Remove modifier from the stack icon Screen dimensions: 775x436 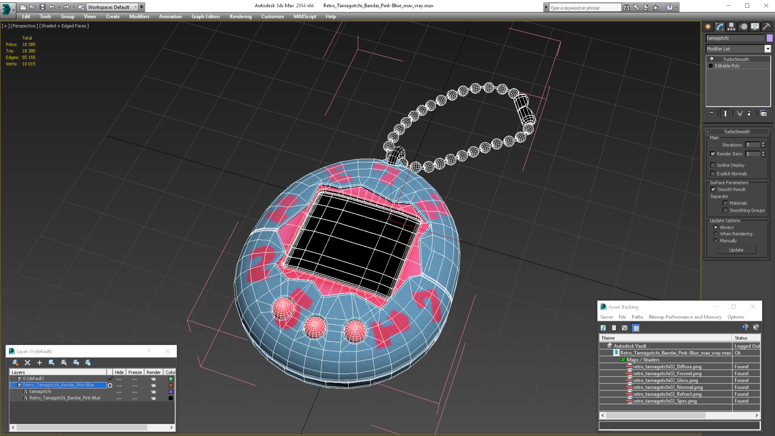click(749, 113)
